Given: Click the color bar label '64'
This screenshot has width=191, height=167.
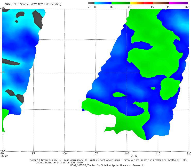Looking at the screenshot, I should tap(168, 7).
